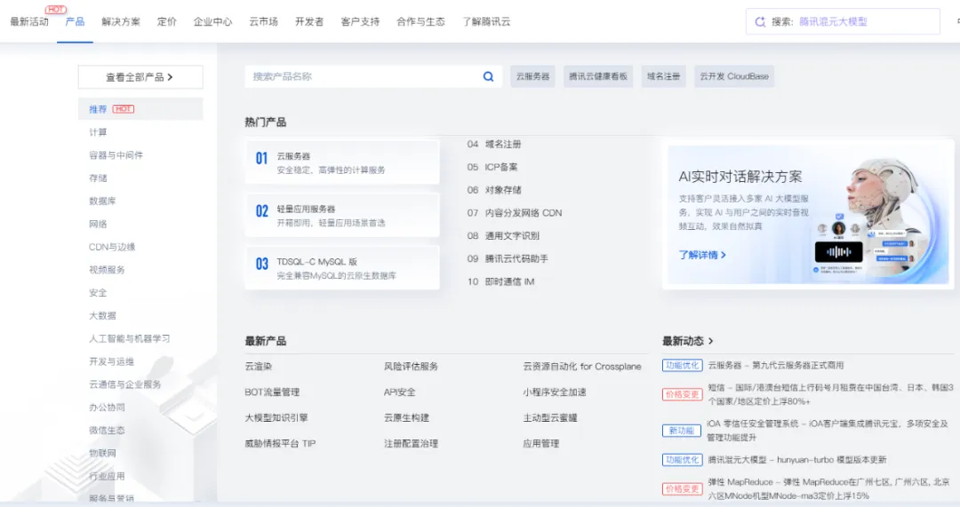
Task: Open the 威胁情报平台 TIP link
Action: [x=280, y=443]
